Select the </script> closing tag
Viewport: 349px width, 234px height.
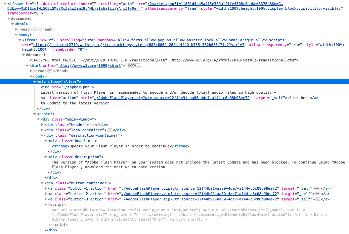pos(58,225)
